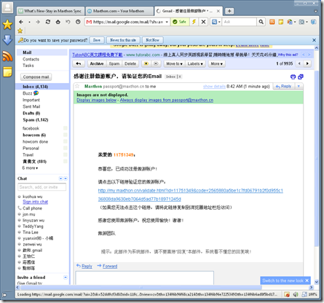Click the Compose mail button
324x303 pixels.
[x=36, y=77]
